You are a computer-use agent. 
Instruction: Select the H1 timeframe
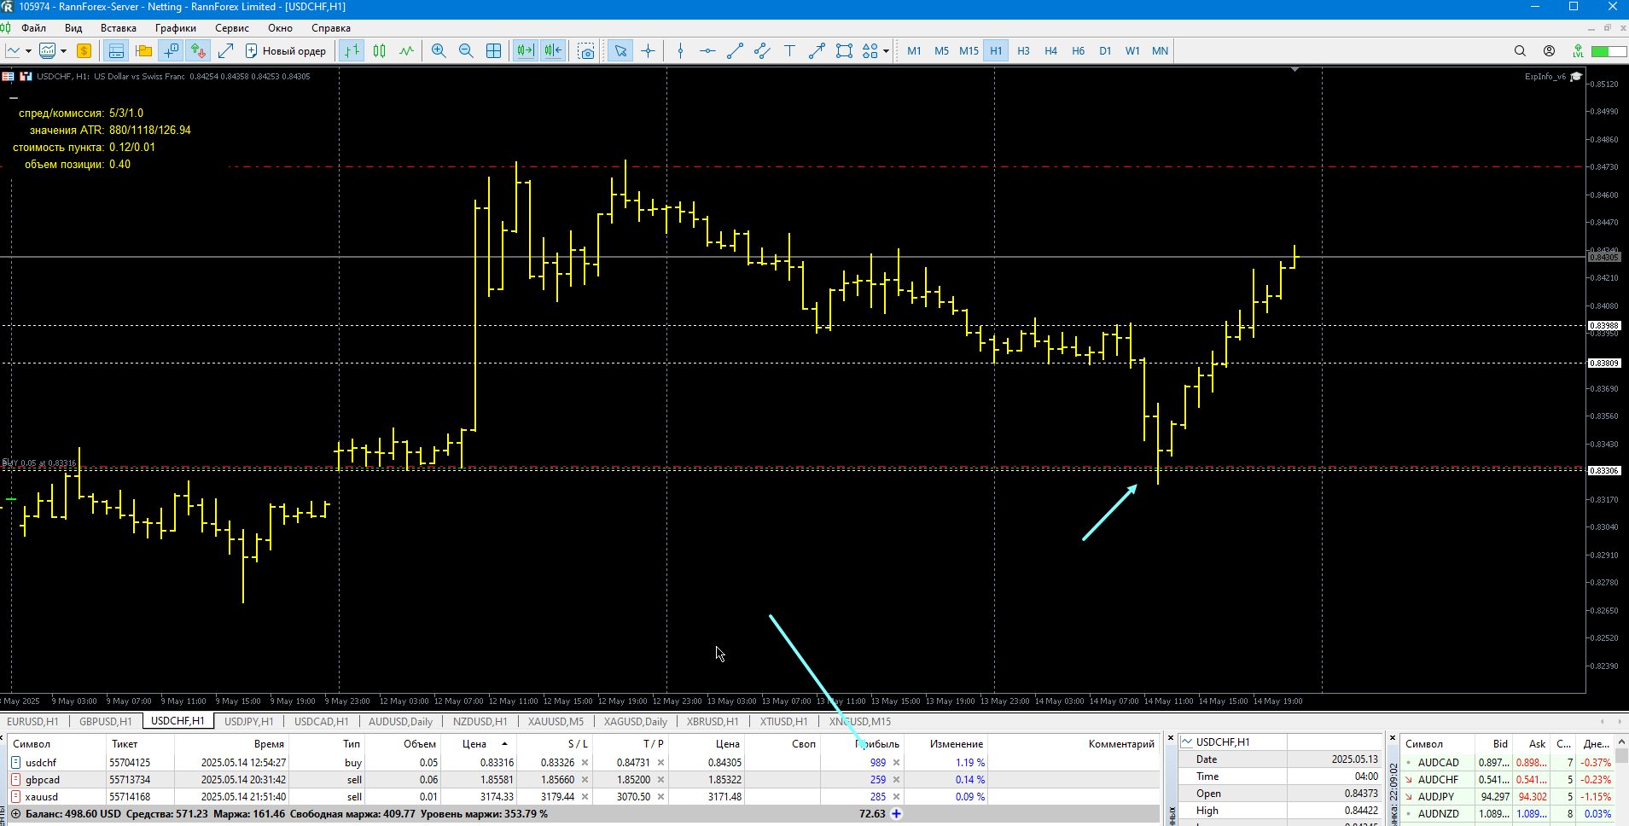996,51
